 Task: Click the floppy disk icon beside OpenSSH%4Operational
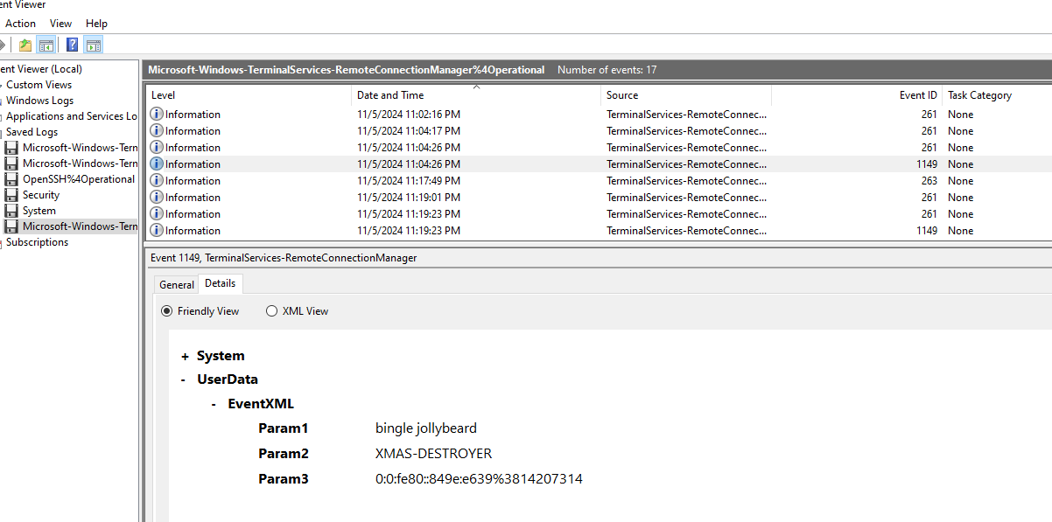tap(11, 179)
